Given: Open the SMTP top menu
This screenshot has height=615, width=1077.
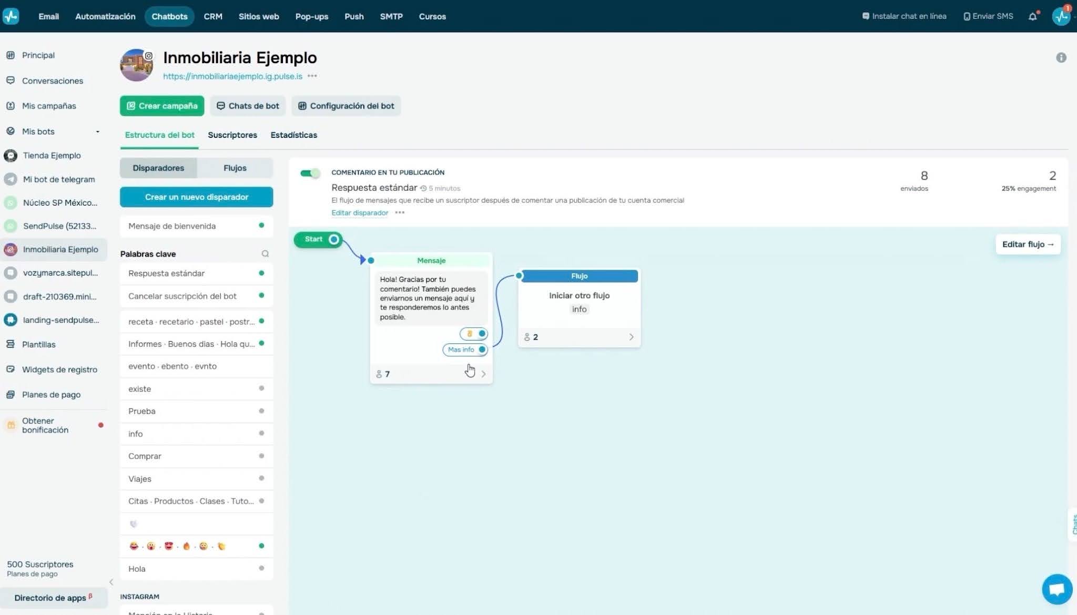Looking at the screenshot, I should click(x=391, y=16).
